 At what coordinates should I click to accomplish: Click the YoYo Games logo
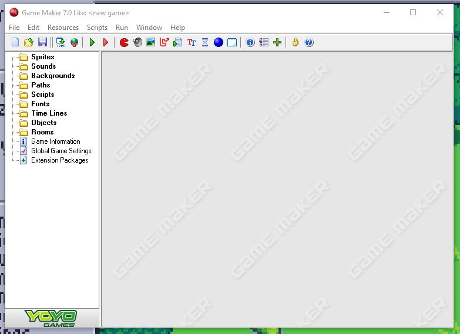(51, 318)
